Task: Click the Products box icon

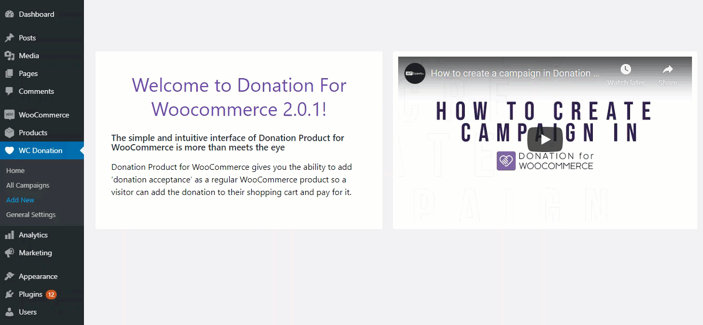Action: point(9,133)
